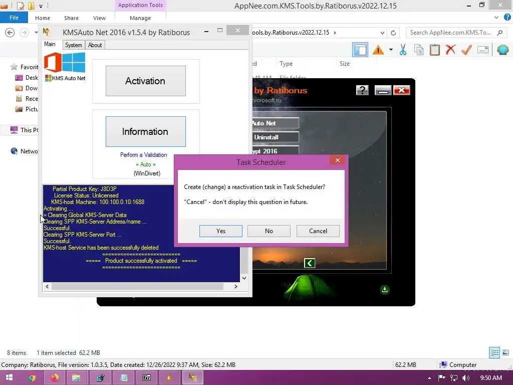Image resolution: width=513 pixels, height=385 pixels.
Task: Click the help icon in the Explorer ribbon
Action: click(507, 18)
